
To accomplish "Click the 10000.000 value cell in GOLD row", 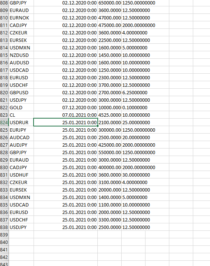I will point(109,107).
